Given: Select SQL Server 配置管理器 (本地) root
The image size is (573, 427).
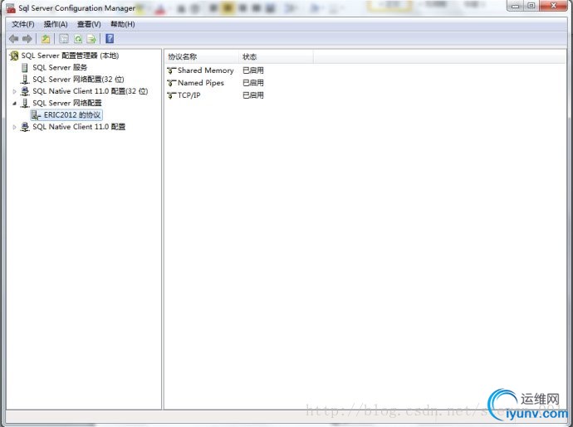Looking at the screenshot, I should click(x=70, y=56).
